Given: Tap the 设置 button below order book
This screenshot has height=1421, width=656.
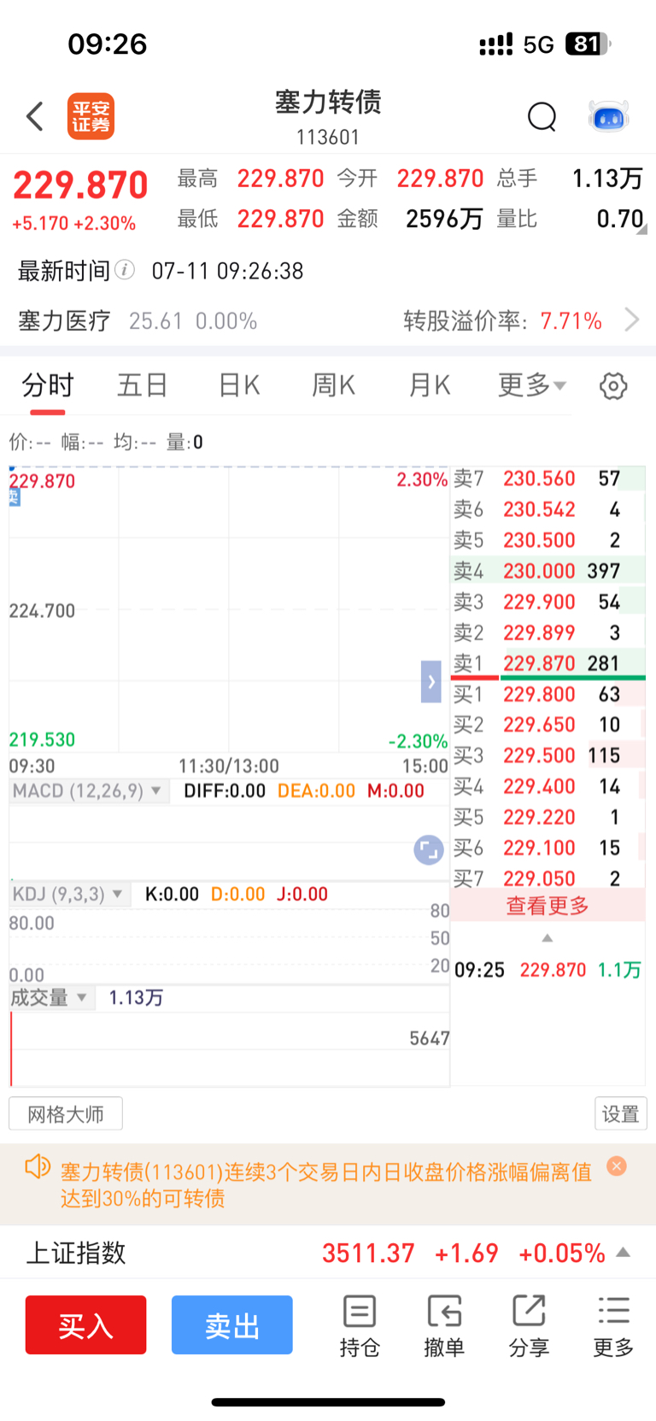Looking at the screenshot, I should [x=620, y=1114].
